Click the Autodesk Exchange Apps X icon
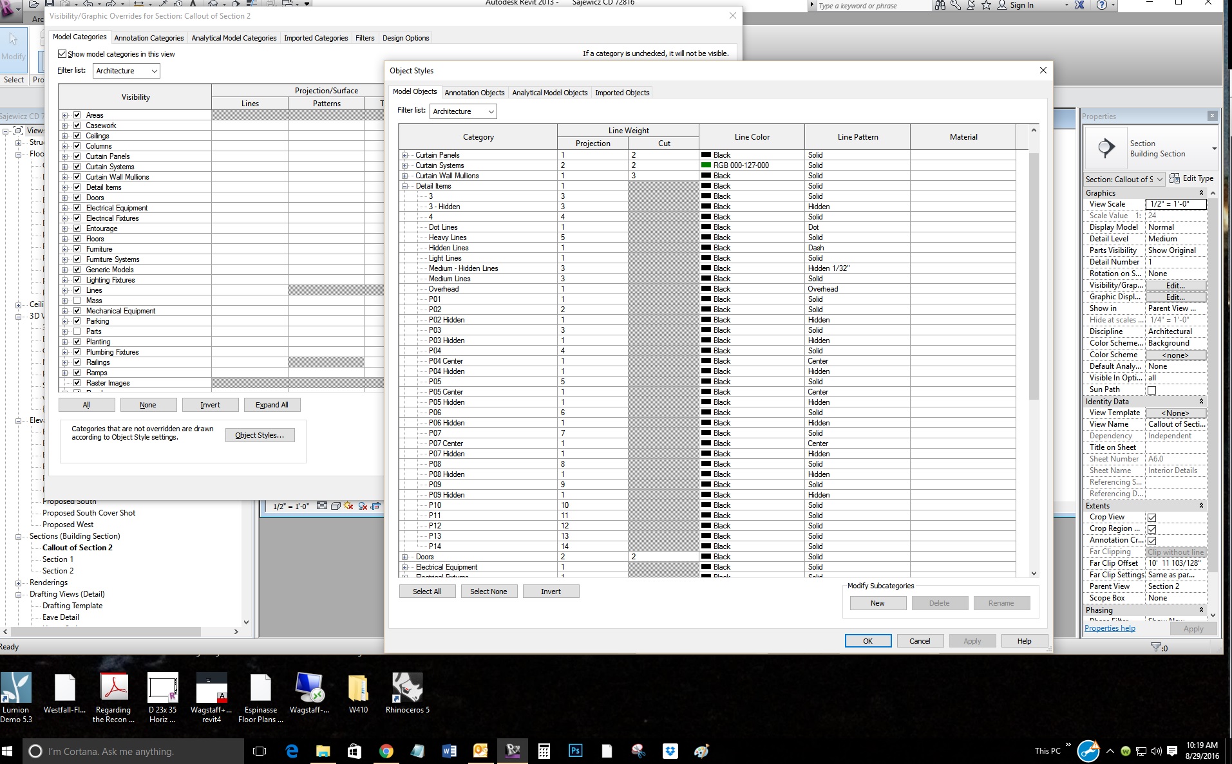 [1079, 5]
